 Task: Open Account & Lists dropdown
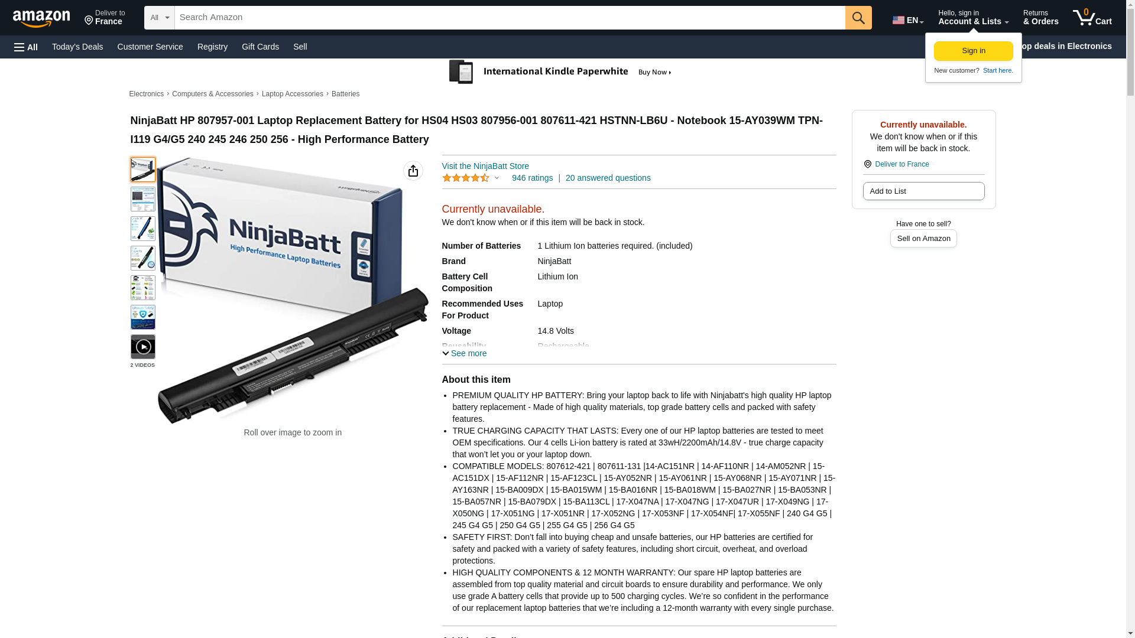pos(973,17)
